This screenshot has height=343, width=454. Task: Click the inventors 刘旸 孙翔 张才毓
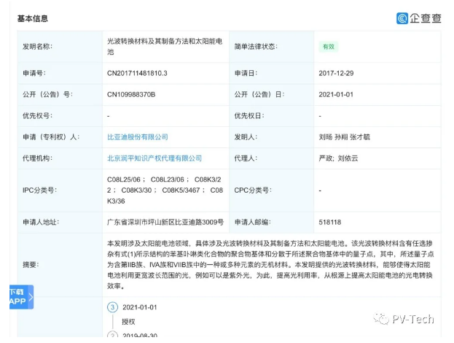(x=345, y=136)
